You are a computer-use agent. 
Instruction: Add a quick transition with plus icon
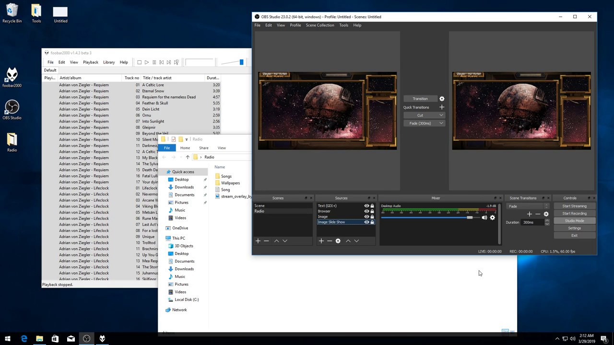pos(442,107)
